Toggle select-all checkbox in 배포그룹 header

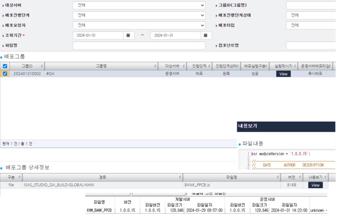click(5, 66)
